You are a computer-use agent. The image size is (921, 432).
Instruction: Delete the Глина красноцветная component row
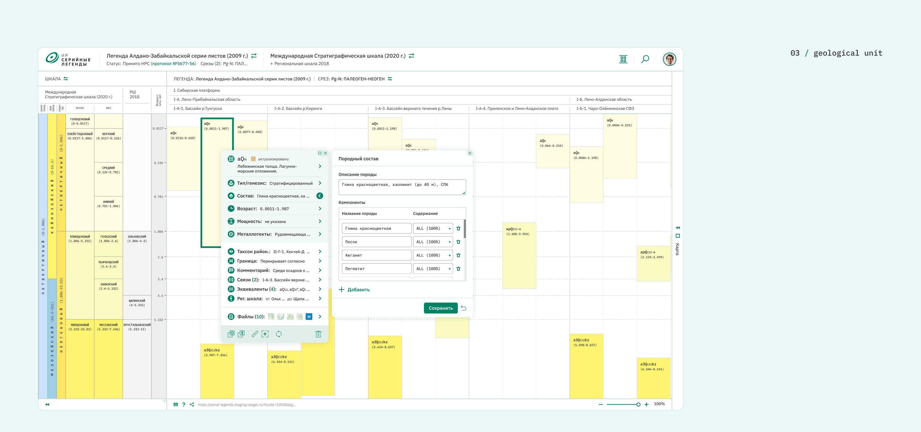458,228
